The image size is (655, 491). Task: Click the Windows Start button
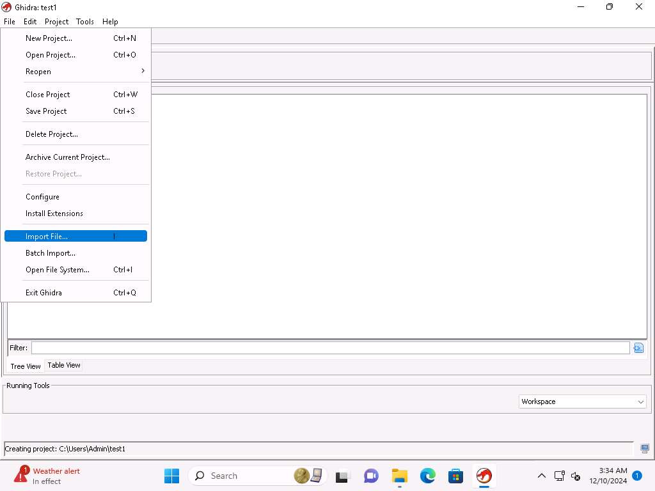click(171, 476)
